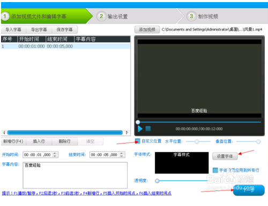Enable the 自定义位置 checkbox
This screenshot has width=268, height=206.
[x=138, y=141]
